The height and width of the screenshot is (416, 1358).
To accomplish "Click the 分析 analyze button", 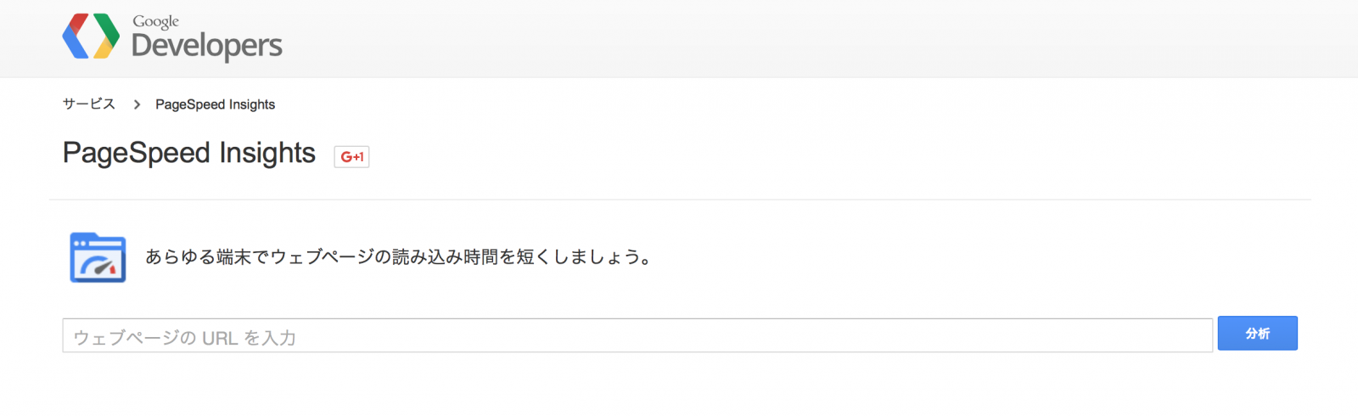I will pos(1258,334).
